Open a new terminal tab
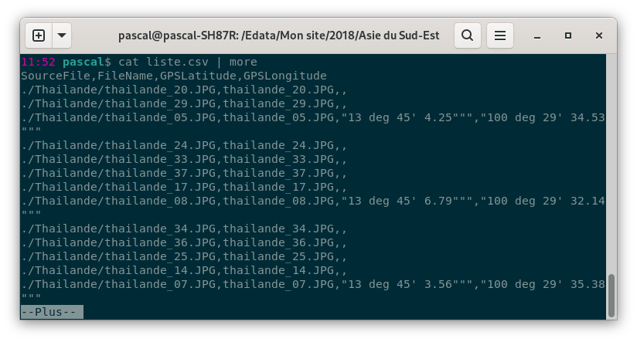This screenshot has height=342, width=637. click(39, 36)
